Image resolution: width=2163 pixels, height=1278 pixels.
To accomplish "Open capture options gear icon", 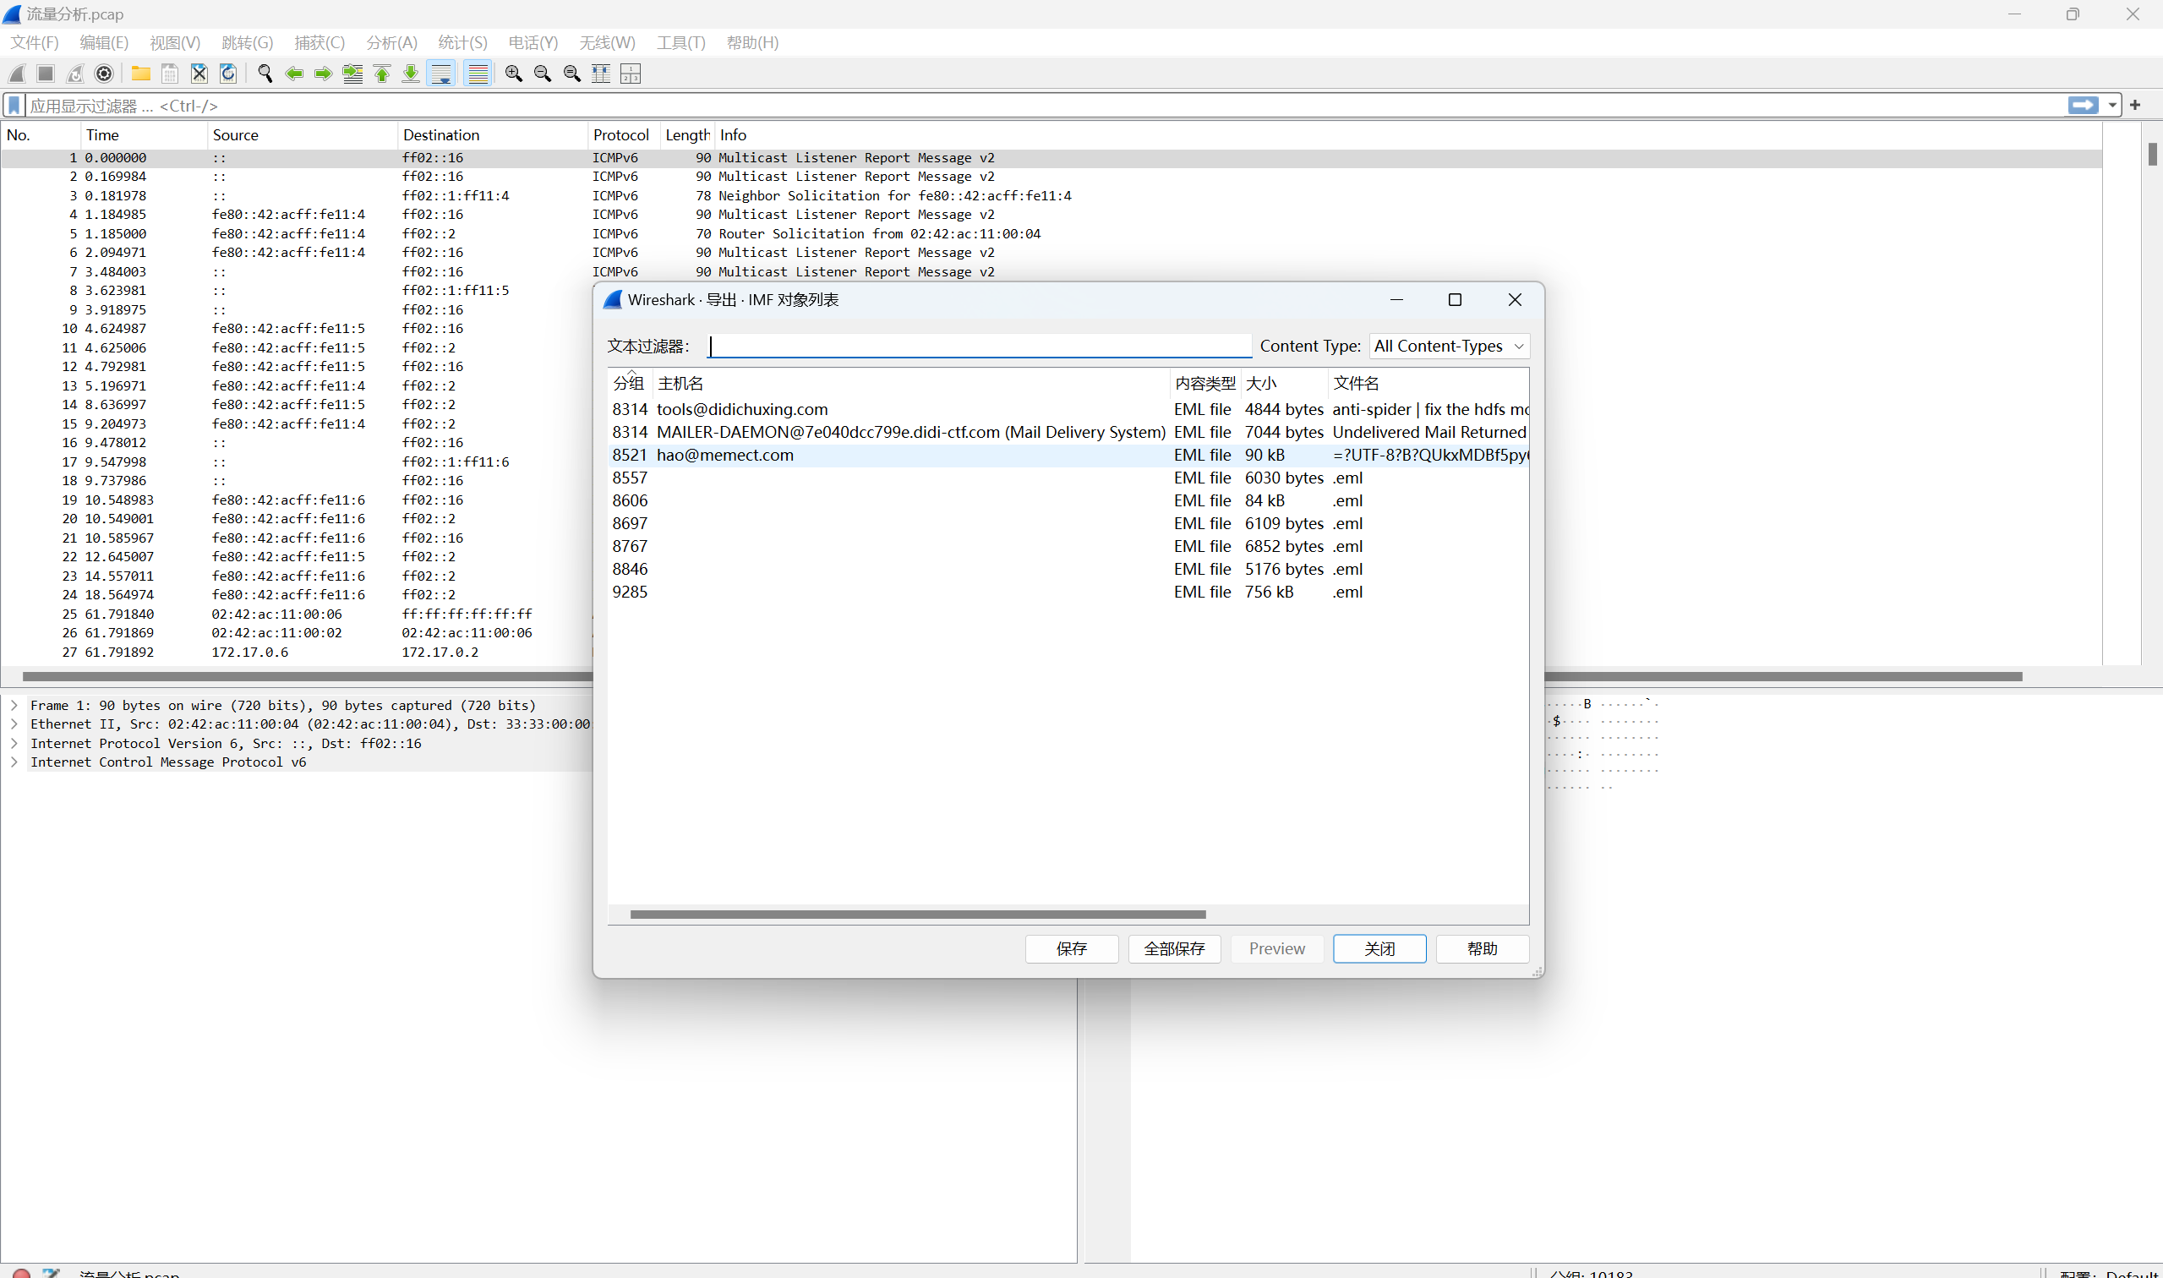I will point(104,74).
